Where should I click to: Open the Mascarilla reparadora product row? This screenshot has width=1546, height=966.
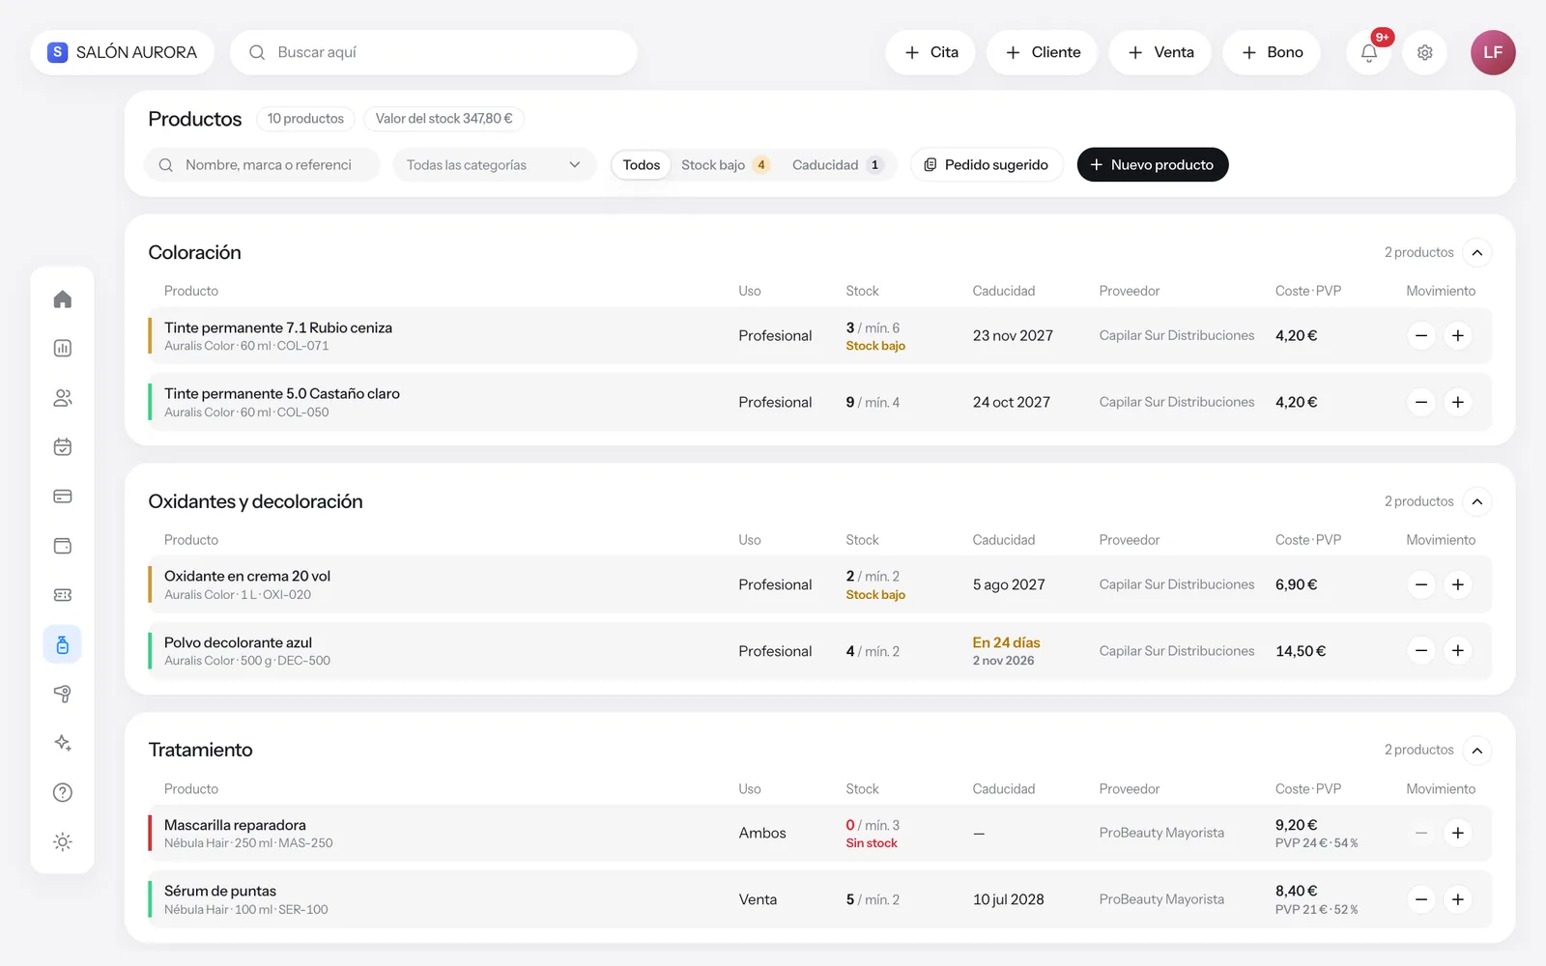coord(819,833)
